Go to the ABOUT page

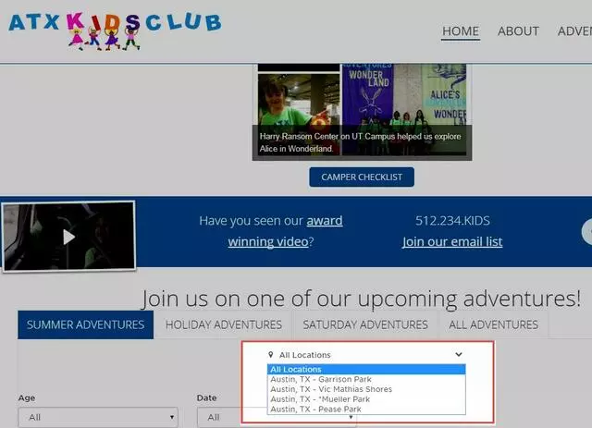click(x=518, y=31)
